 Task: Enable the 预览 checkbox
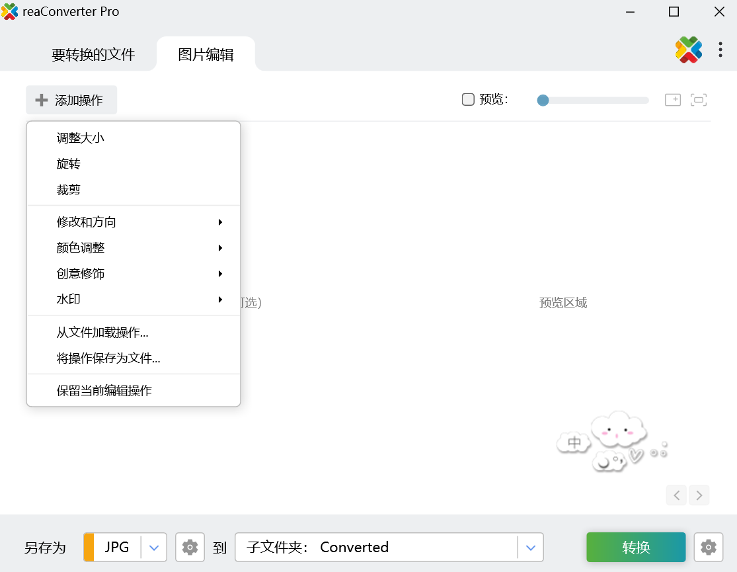(x=468, y=100)
